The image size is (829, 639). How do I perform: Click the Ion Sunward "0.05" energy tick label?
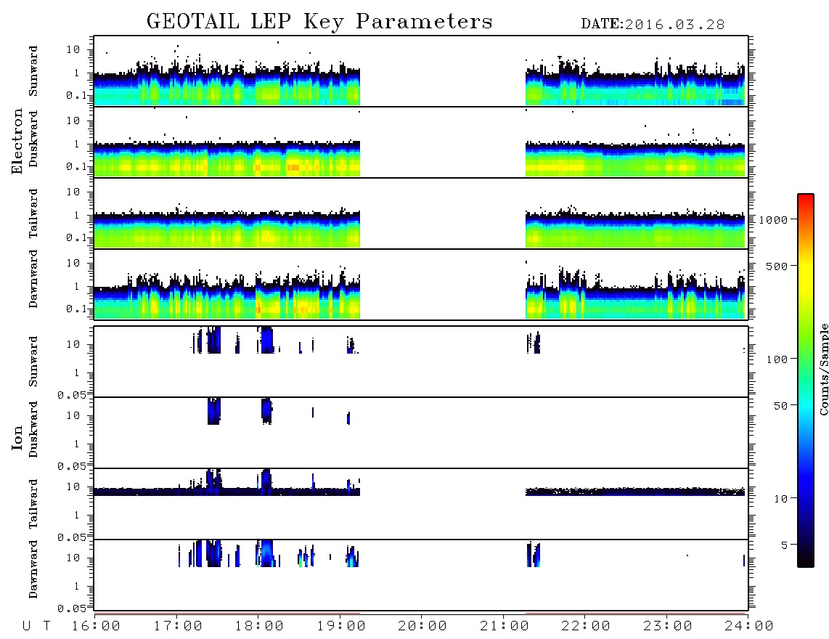point(72,395)
